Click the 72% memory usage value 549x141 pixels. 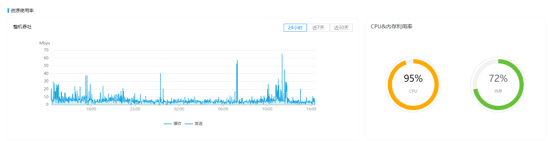tap(498, 78)
